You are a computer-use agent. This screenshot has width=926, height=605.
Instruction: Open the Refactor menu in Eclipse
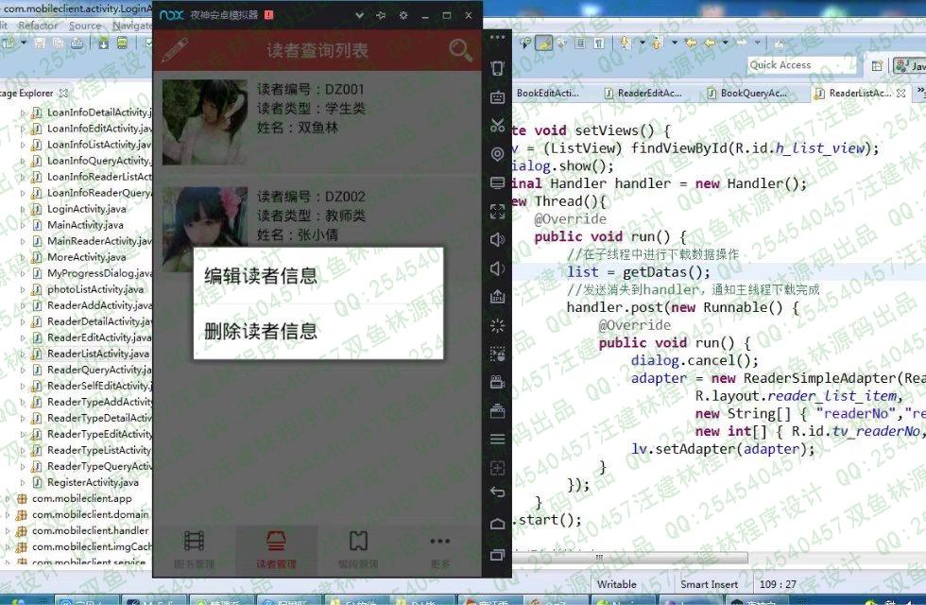pyautogui.click(x=38, y=26)
